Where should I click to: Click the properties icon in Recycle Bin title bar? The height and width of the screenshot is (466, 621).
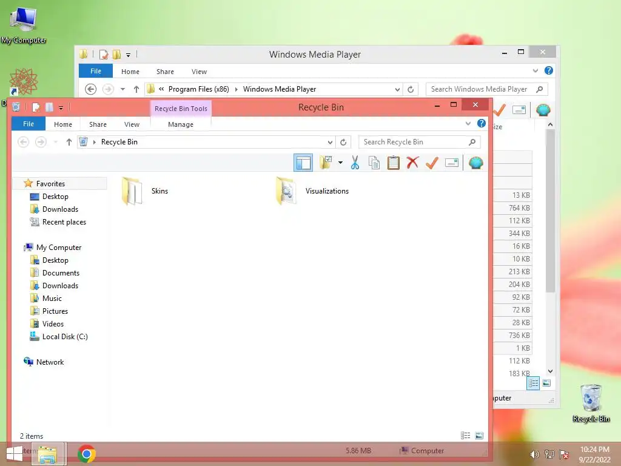[x=36, y=107]
